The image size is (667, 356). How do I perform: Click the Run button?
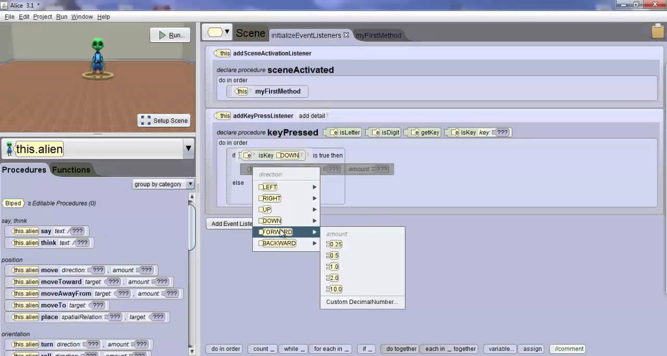tap(170, 35)
